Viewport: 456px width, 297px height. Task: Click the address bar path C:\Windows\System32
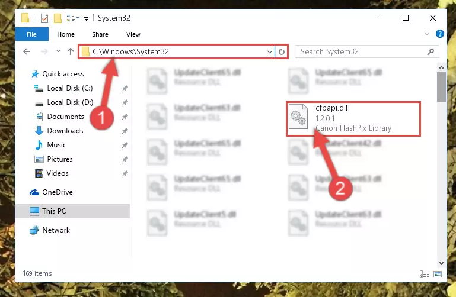pos(130,51)
